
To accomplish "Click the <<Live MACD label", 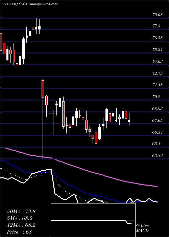I will [142, 228].
